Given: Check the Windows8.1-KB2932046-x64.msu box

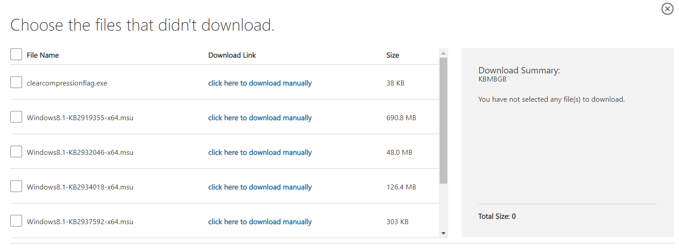Looking at the screenshot, I should 16,152.
